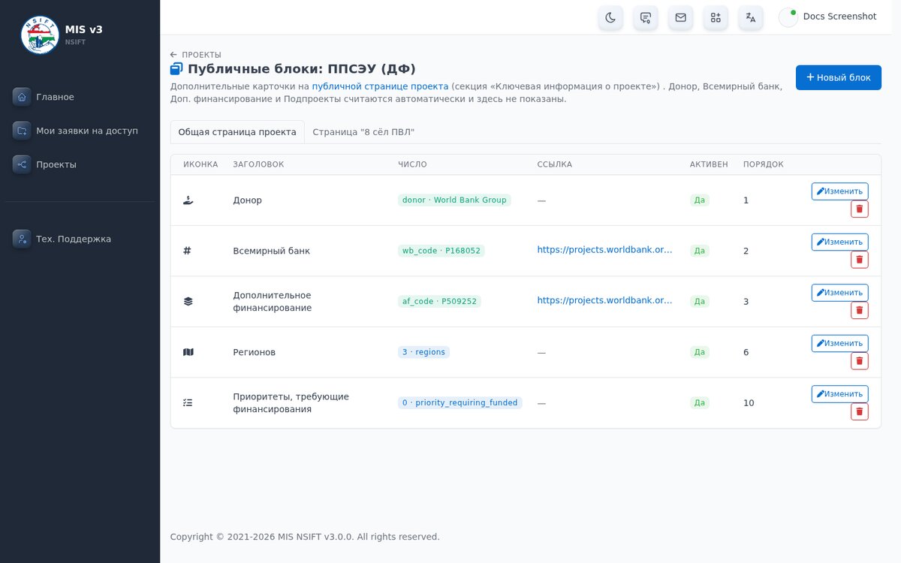The image size is (901, 563).
Task: Click the wb_code · P168052 badge
Action: point(441,251)
